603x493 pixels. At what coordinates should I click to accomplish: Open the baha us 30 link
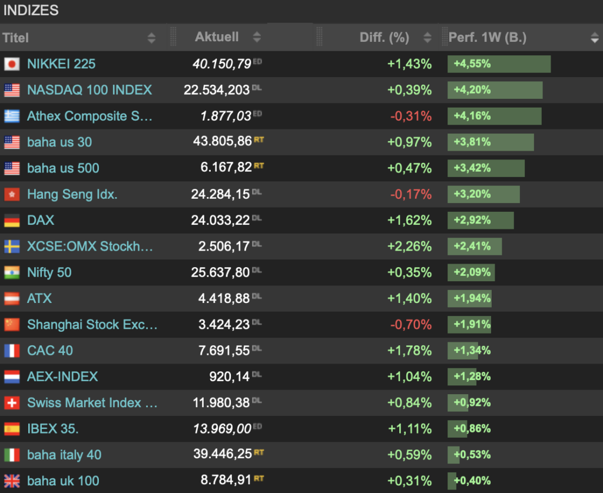59,142
